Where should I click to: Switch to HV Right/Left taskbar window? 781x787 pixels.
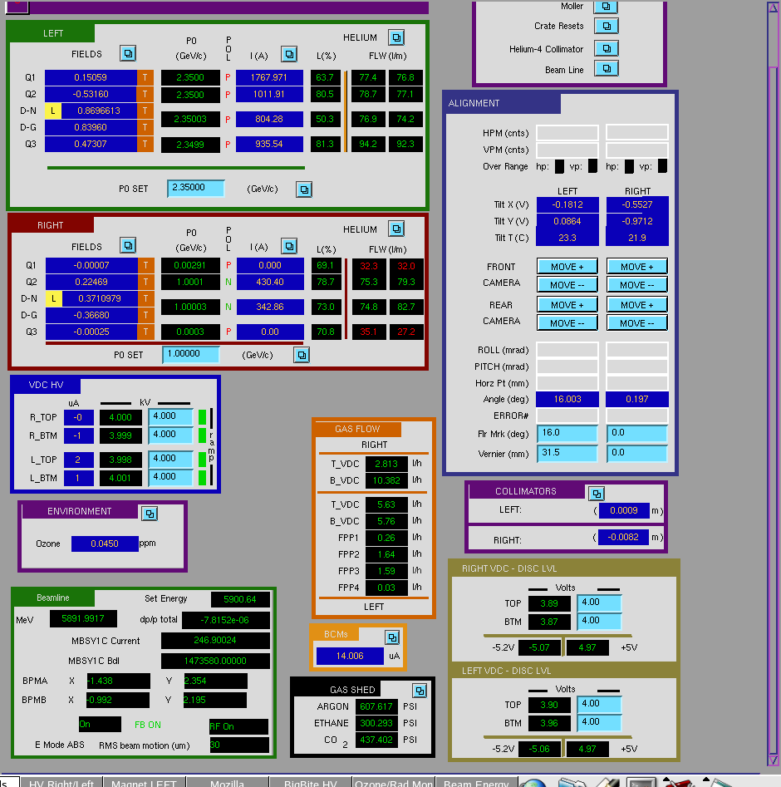tap(61, 782)
